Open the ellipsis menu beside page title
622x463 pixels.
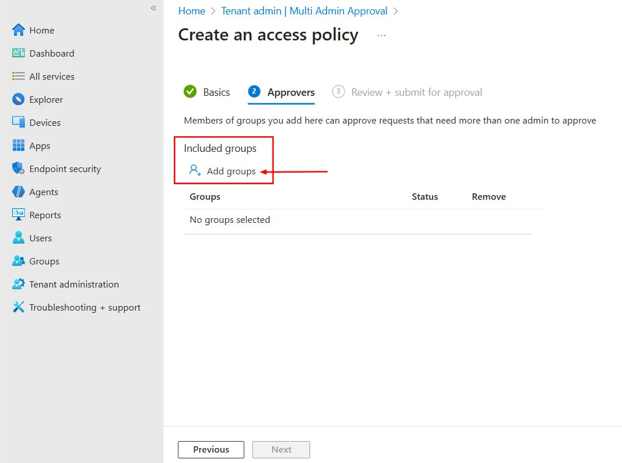381,35
